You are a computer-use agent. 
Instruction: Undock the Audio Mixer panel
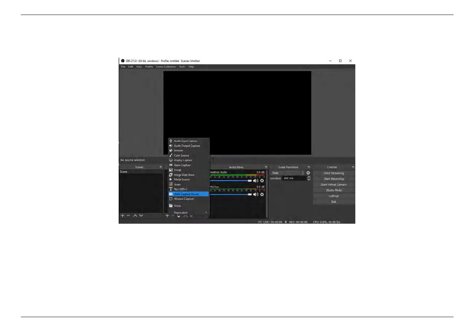click(x=266, y=167)
